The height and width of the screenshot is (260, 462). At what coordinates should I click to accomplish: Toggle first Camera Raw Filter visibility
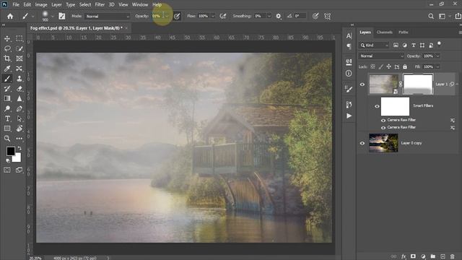coord(383,121)
